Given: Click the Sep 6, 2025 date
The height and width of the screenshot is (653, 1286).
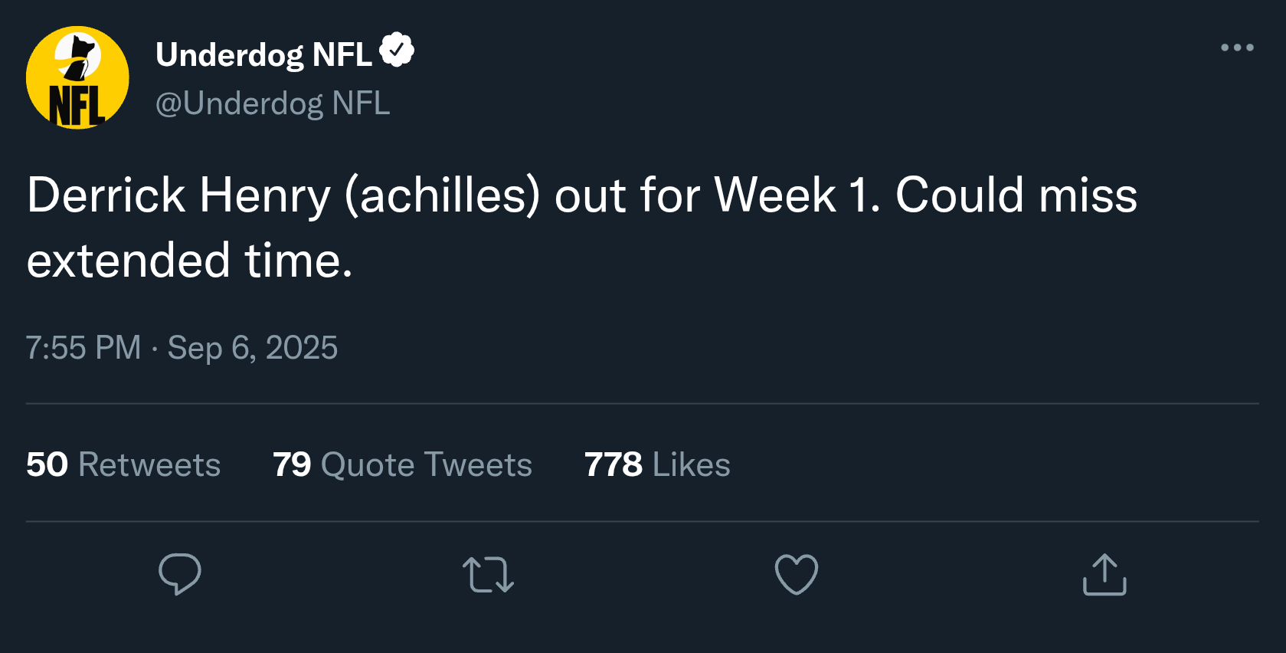Looking at the screenshot, I should click(252, 348).
